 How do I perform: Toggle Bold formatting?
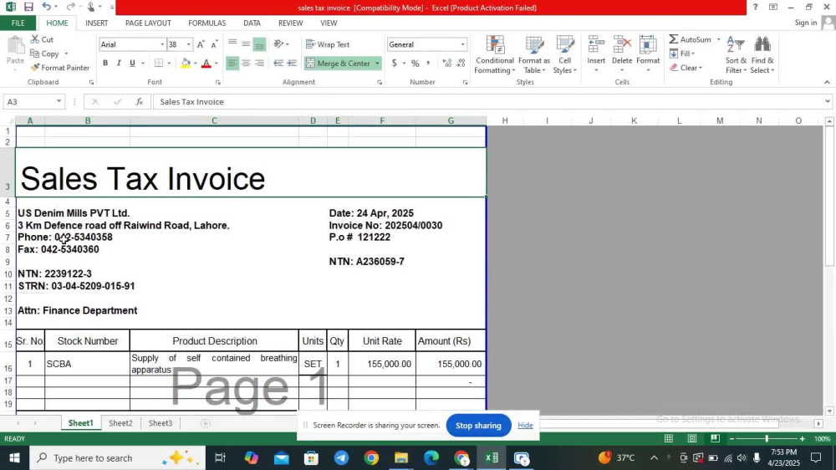105,63
